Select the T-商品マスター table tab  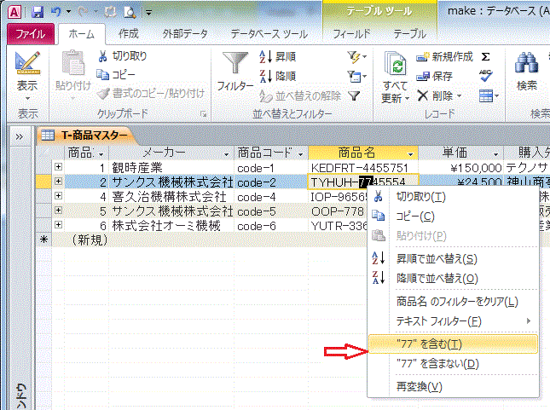pos(86,135)
